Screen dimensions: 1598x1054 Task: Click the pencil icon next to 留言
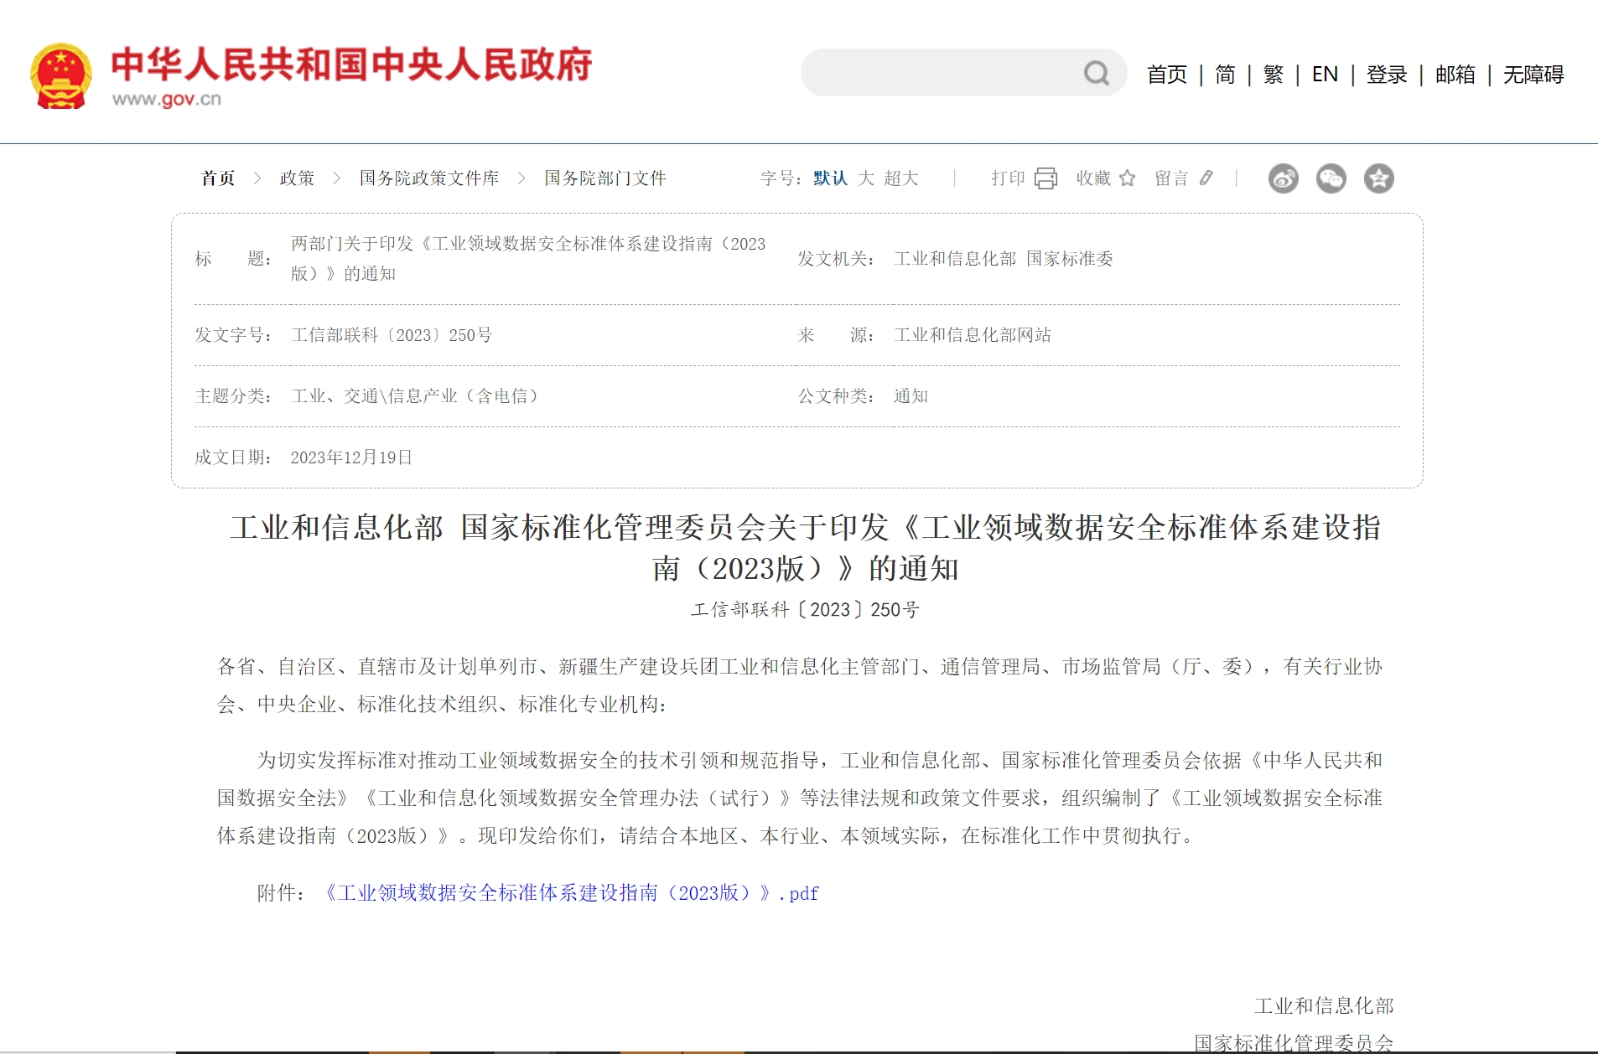pyautogui.click(x=1206, y=178)
